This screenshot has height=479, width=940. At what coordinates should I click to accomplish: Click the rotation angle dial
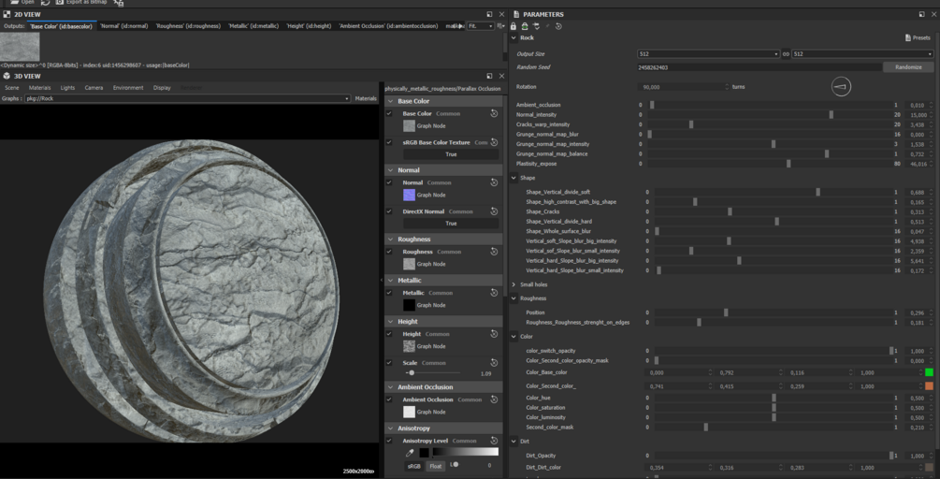coord(841,87)
